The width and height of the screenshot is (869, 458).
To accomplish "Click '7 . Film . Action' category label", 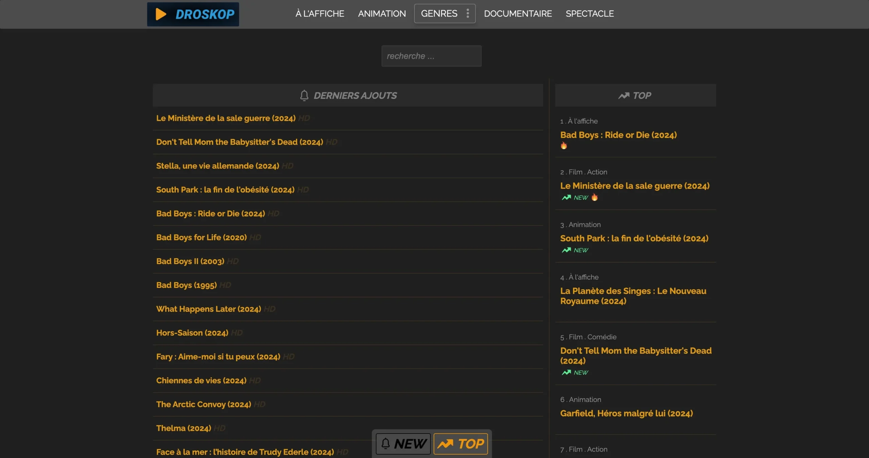I will point(584,450).
